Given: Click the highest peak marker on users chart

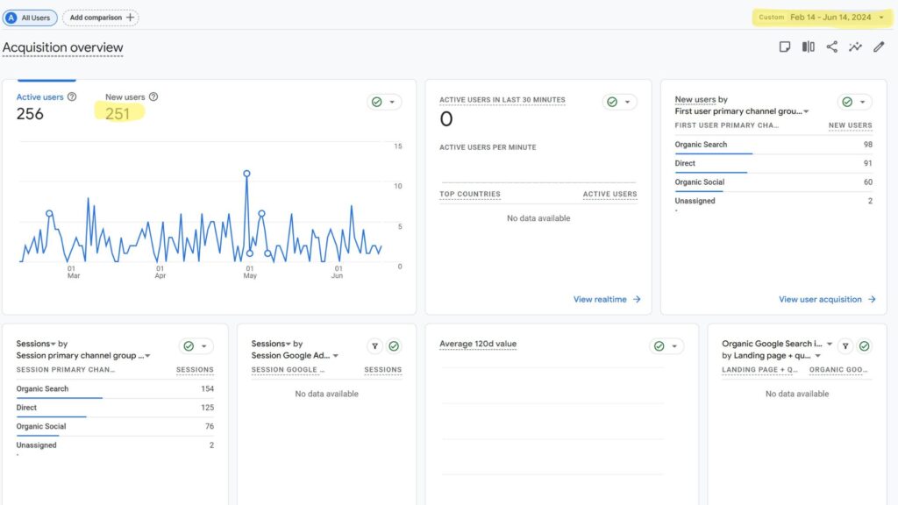Looking at the screenshot, I should [246, 174].
